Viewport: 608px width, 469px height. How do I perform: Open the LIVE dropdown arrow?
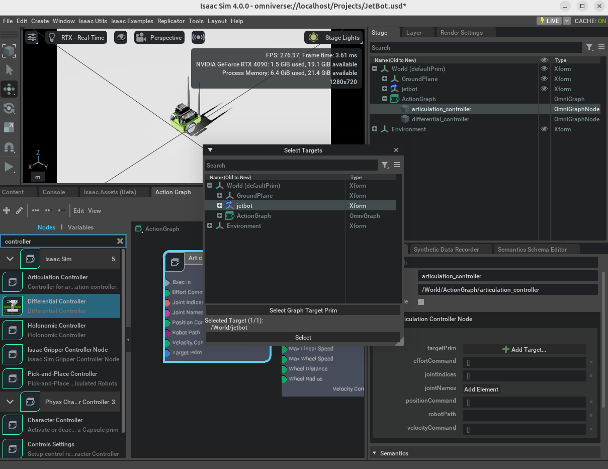[567, 21]
